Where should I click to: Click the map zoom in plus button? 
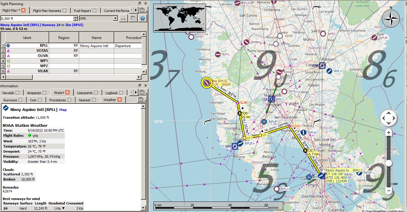(x=389, y=133)
